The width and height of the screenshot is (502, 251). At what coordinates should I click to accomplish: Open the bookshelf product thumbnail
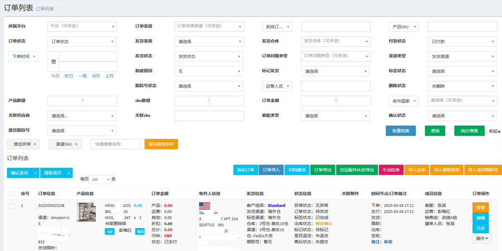click(x=86, y=212)
